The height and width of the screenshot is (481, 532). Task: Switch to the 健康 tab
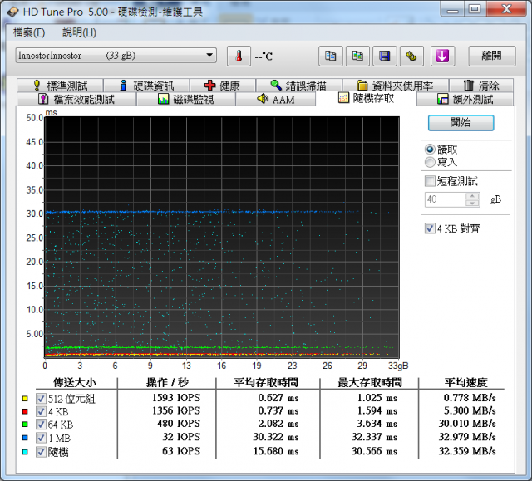pyautogui.click(x=223, y=86)
